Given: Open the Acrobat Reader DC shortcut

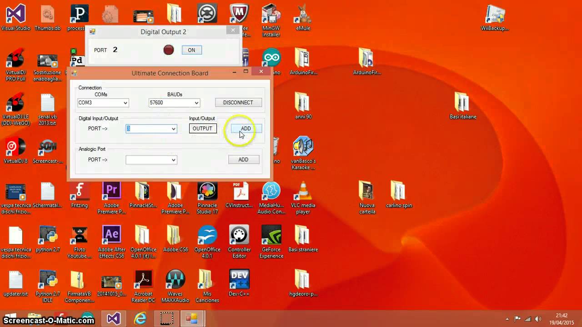Looking at the screenshot, I should pos(144,287).
